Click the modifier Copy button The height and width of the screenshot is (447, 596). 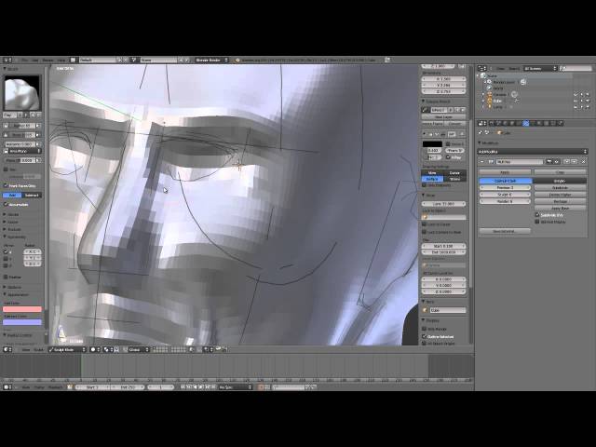click(561, 172)
